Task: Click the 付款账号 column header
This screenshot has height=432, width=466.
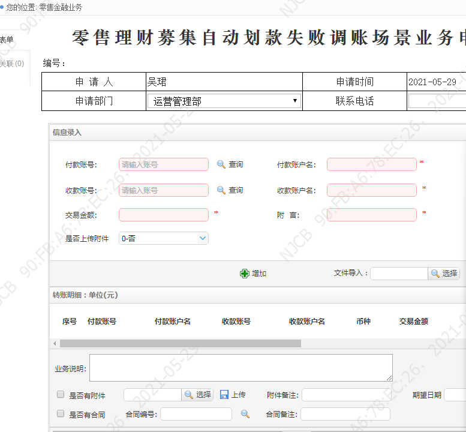Action: (x=101, y=322)
